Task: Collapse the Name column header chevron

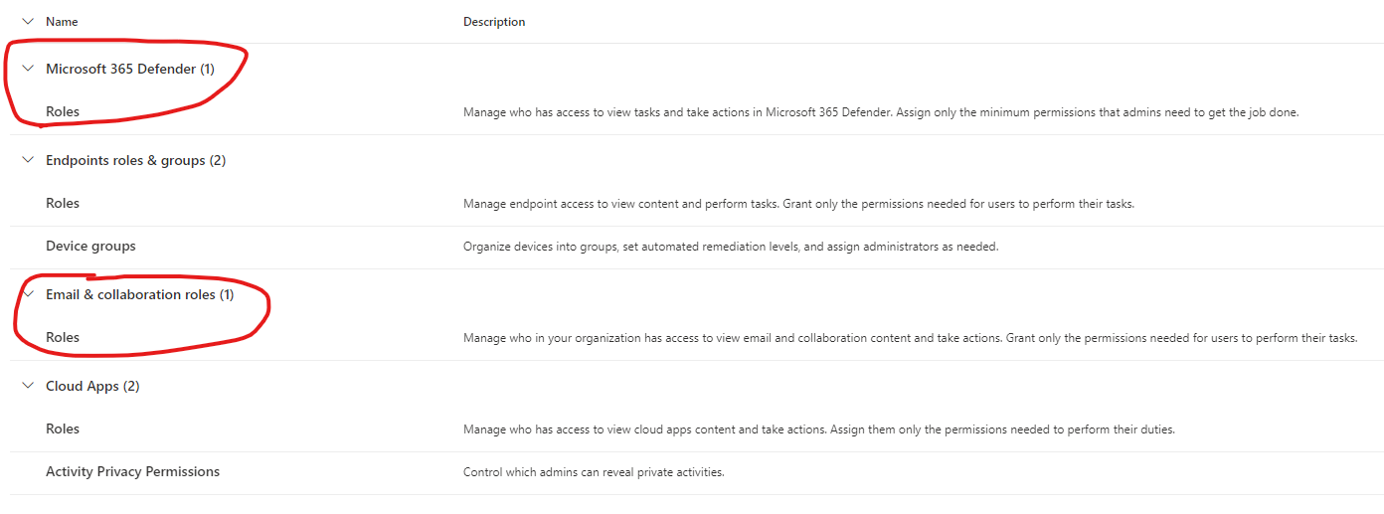Action: click(27, 21)
